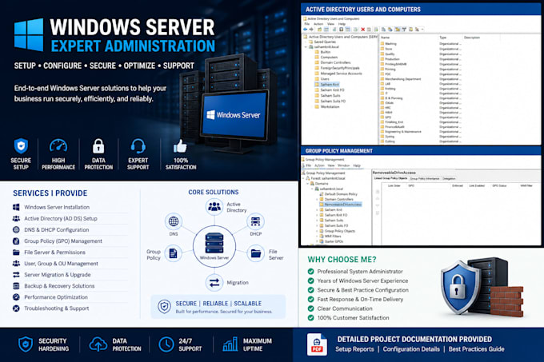Click the Active Directory people icon in Core Solutions
544x362 pixels.
214,207
